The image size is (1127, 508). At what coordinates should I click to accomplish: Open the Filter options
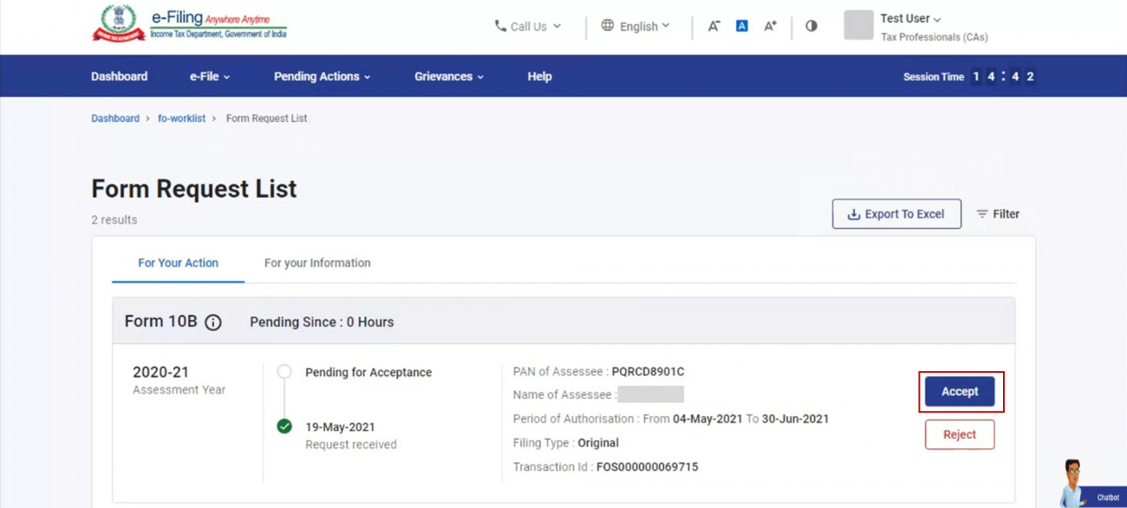tap(998, 213)
